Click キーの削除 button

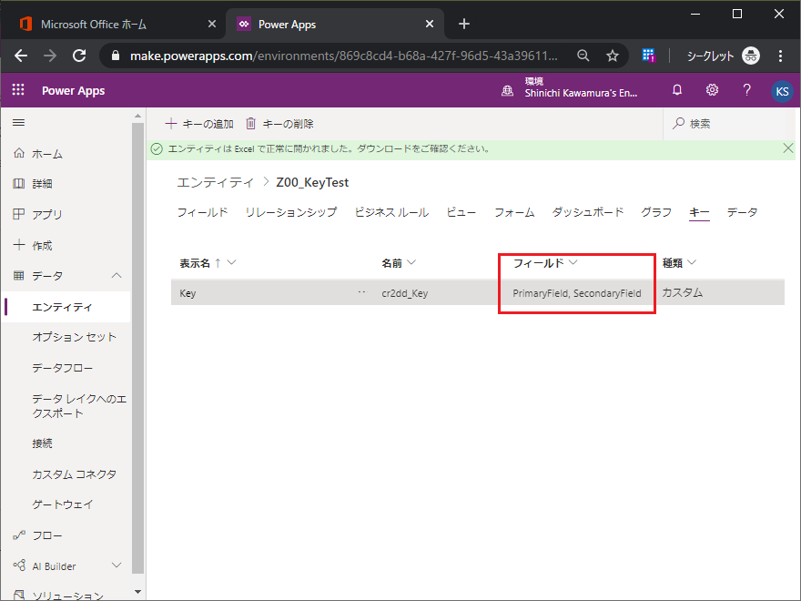[279, 124]
